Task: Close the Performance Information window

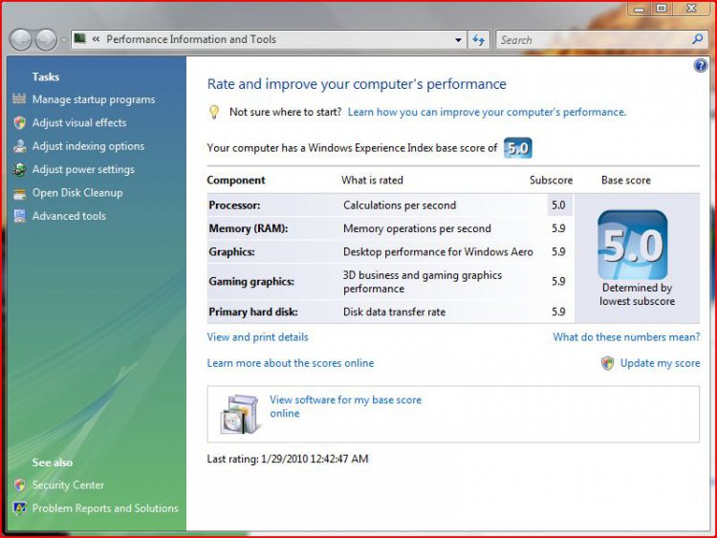Action: (x=691, y=9)
